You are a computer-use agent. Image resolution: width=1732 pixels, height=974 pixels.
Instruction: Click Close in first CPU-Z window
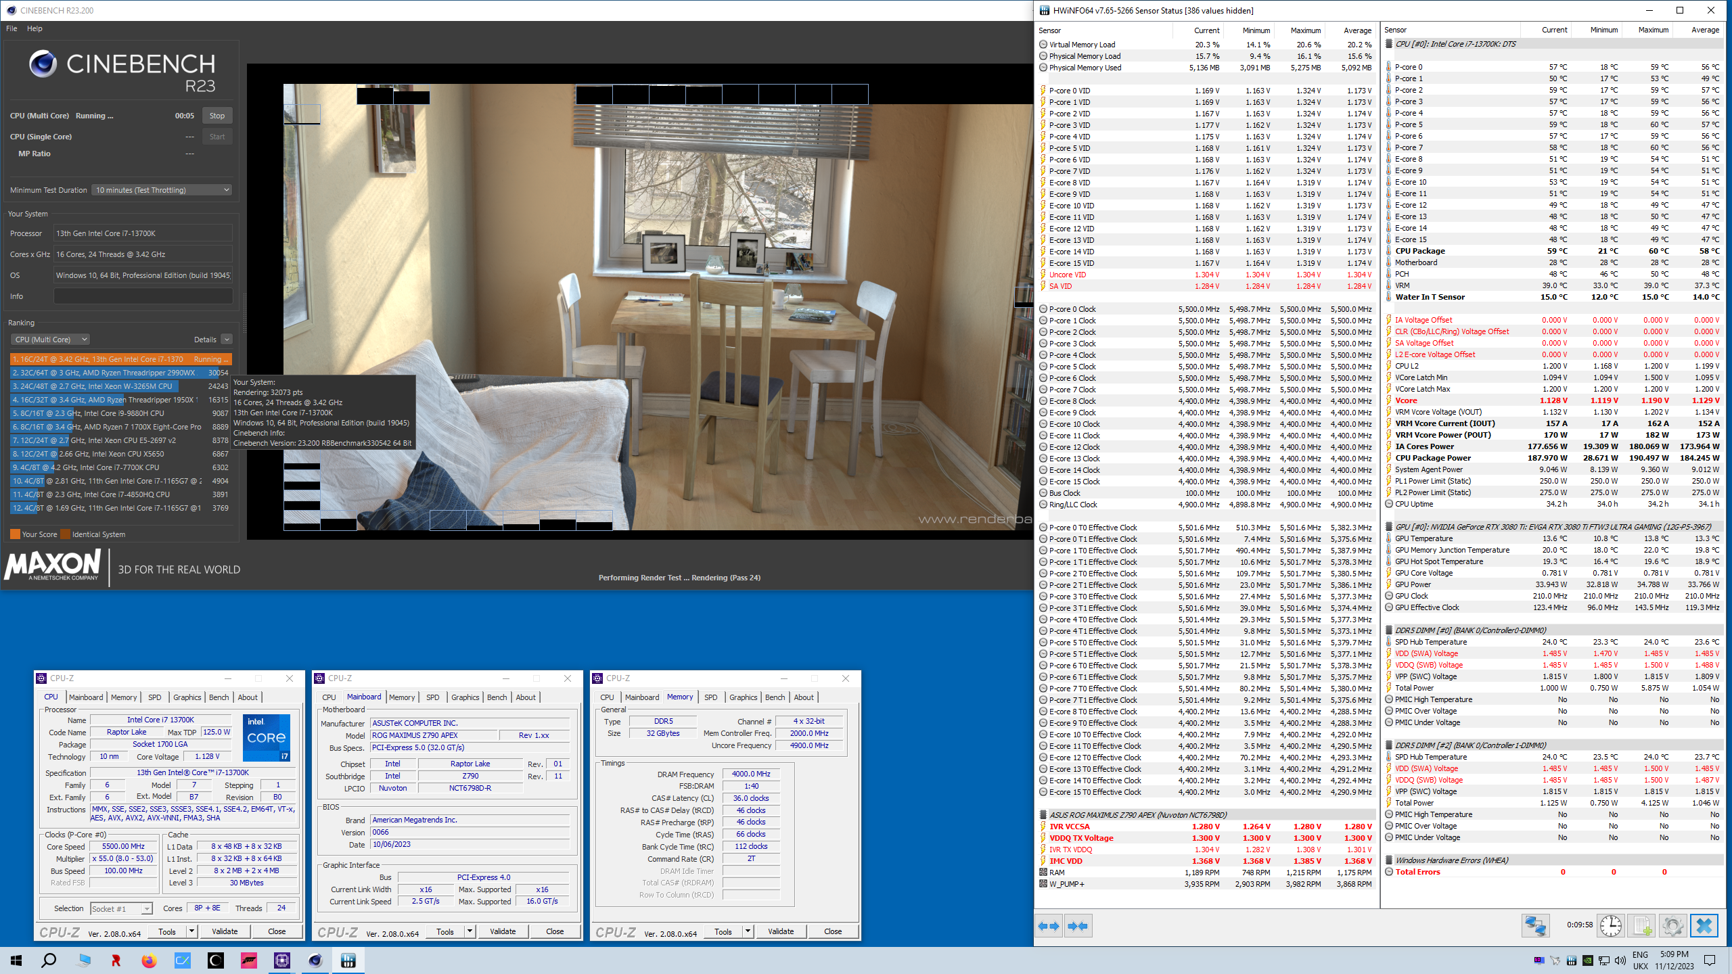[277, 931]
